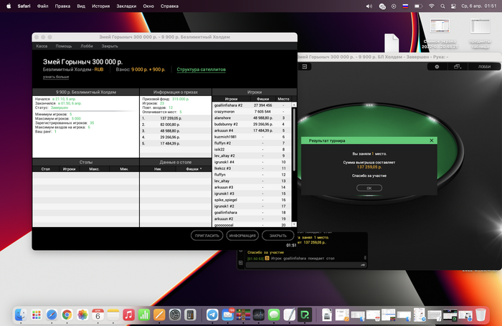Image resolution: width=502 pixels, height=326 pixels.
Task: Sort players by Игроки column header
Action: tap(231, 99)
